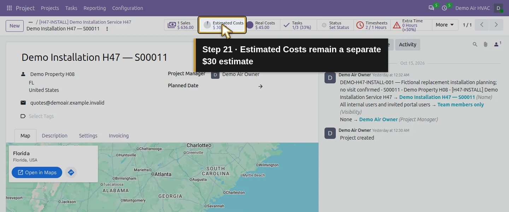The image size is (509, 212).
Task: Open the Demo Air HVAC company switcher
Action: click(473, 8)
